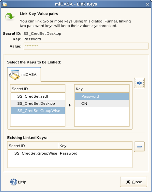This screenshot has height=192, width=152.
Task: Switch to the miCASA tab
Action: click(x=24, y=75)
